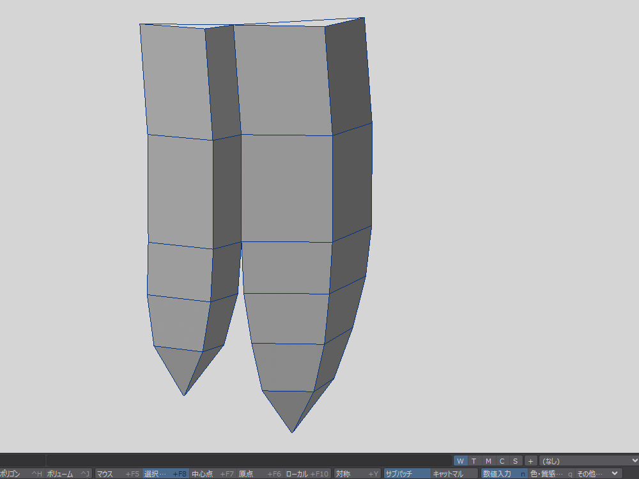Set action center to マウス
Screen dimensions: 639x479
pyautogui.click(x=117, y=474)
